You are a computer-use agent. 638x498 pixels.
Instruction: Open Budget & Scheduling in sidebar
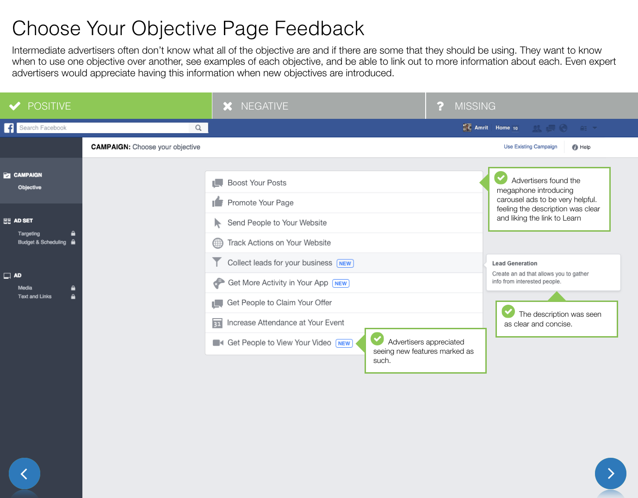(x=42, y=242)
